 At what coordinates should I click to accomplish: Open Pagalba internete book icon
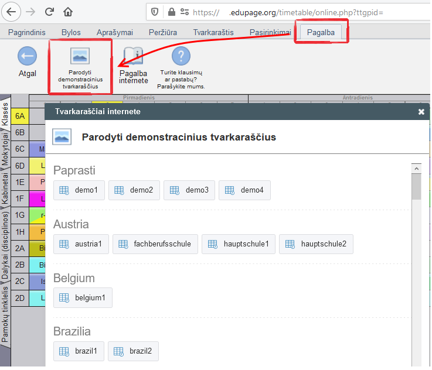coord(133,56)
